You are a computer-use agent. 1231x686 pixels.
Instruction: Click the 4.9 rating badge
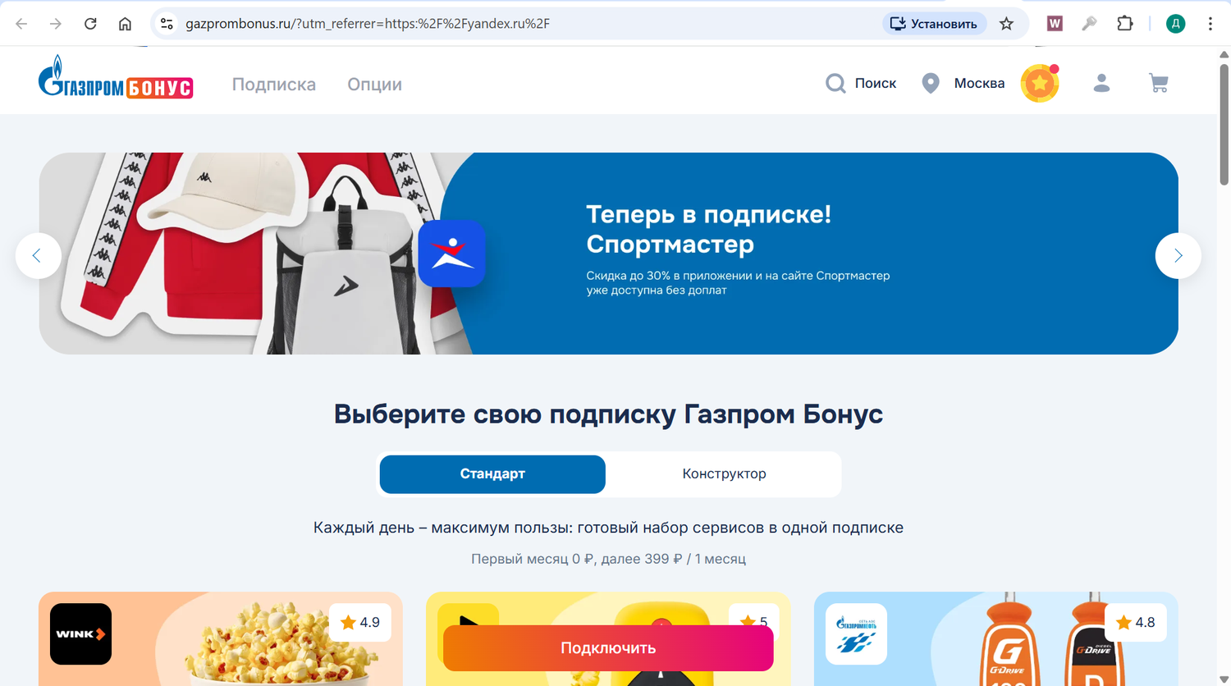click(360, 623)
